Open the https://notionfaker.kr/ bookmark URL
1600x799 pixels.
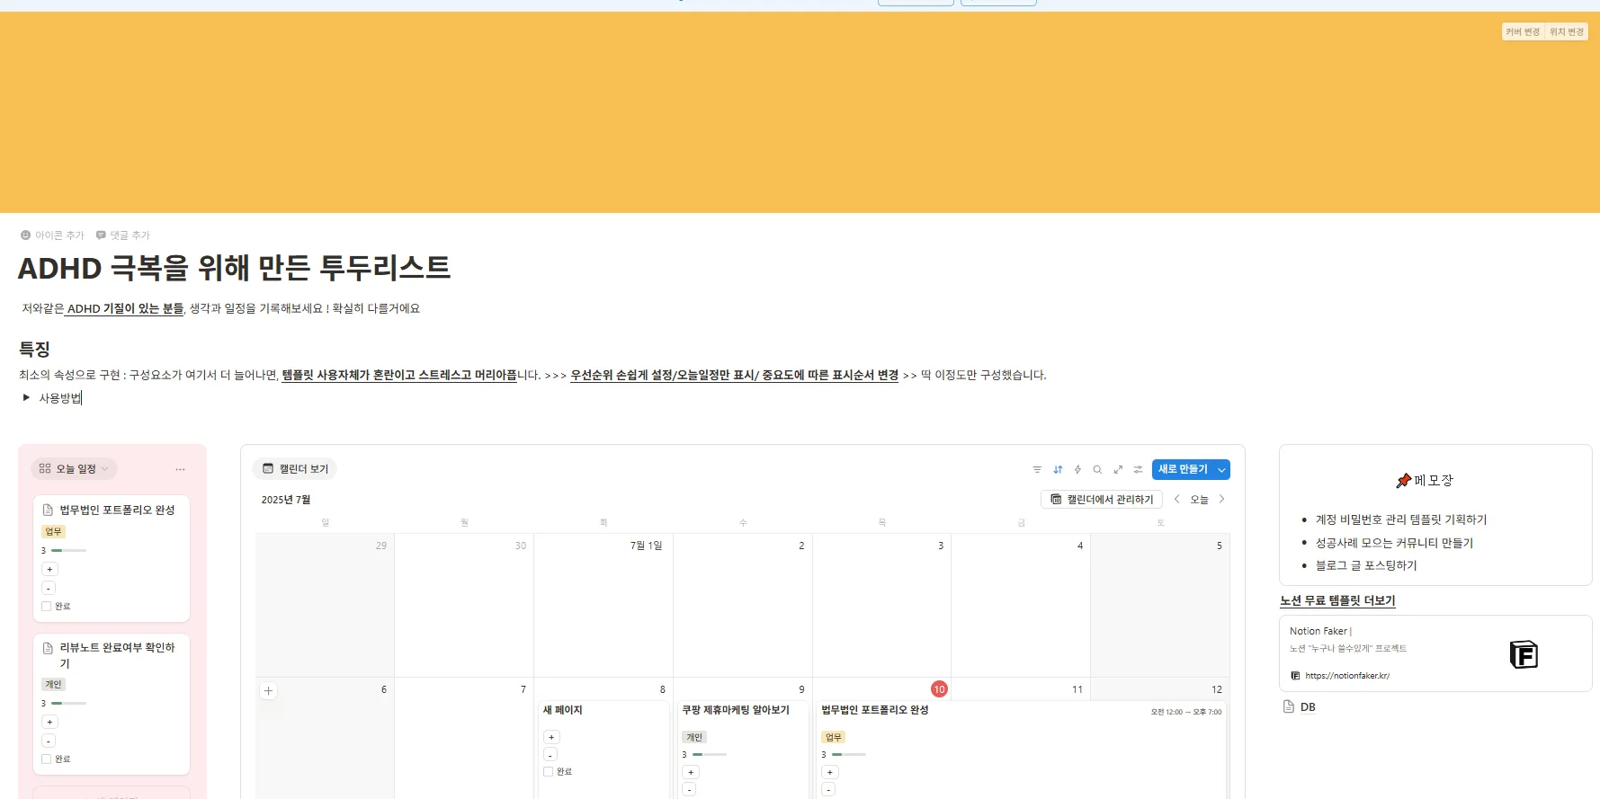pos(1347,676)
